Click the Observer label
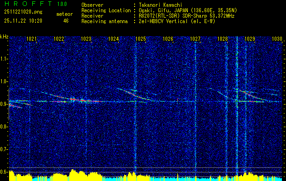286x181 pixels. pos(92,5)
